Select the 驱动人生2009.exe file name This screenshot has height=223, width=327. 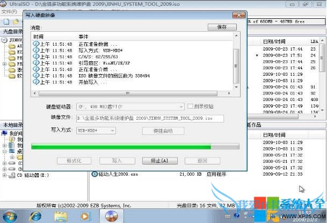pos(118,174)
